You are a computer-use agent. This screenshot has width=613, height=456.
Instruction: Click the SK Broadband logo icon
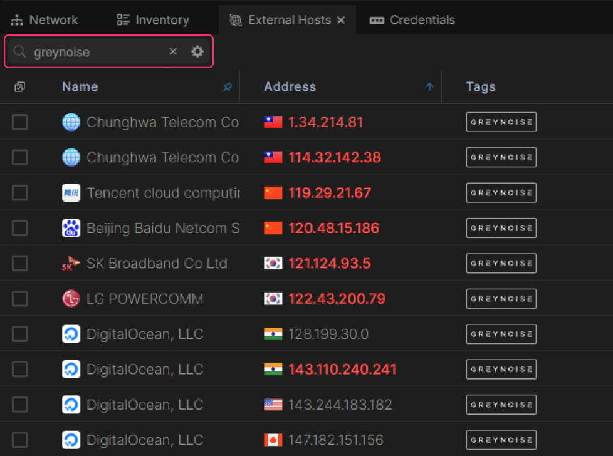(x=71, y=263)
